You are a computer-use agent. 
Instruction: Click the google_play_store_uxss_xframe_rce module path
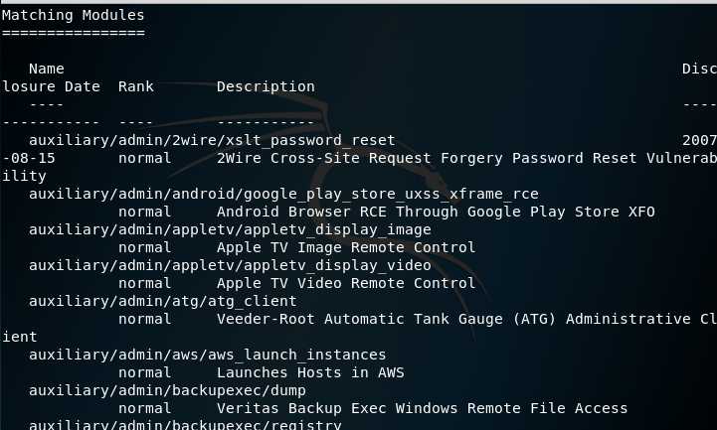coord(283,195)
